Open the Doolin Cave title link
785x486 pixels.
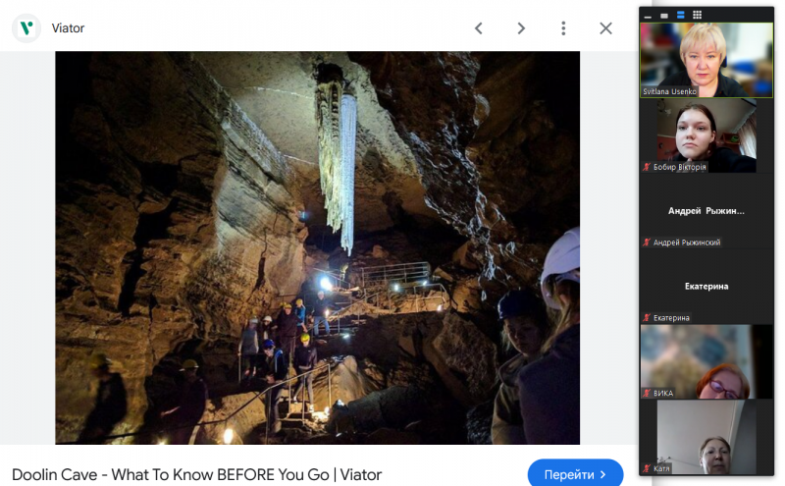[x=197, y=474]
